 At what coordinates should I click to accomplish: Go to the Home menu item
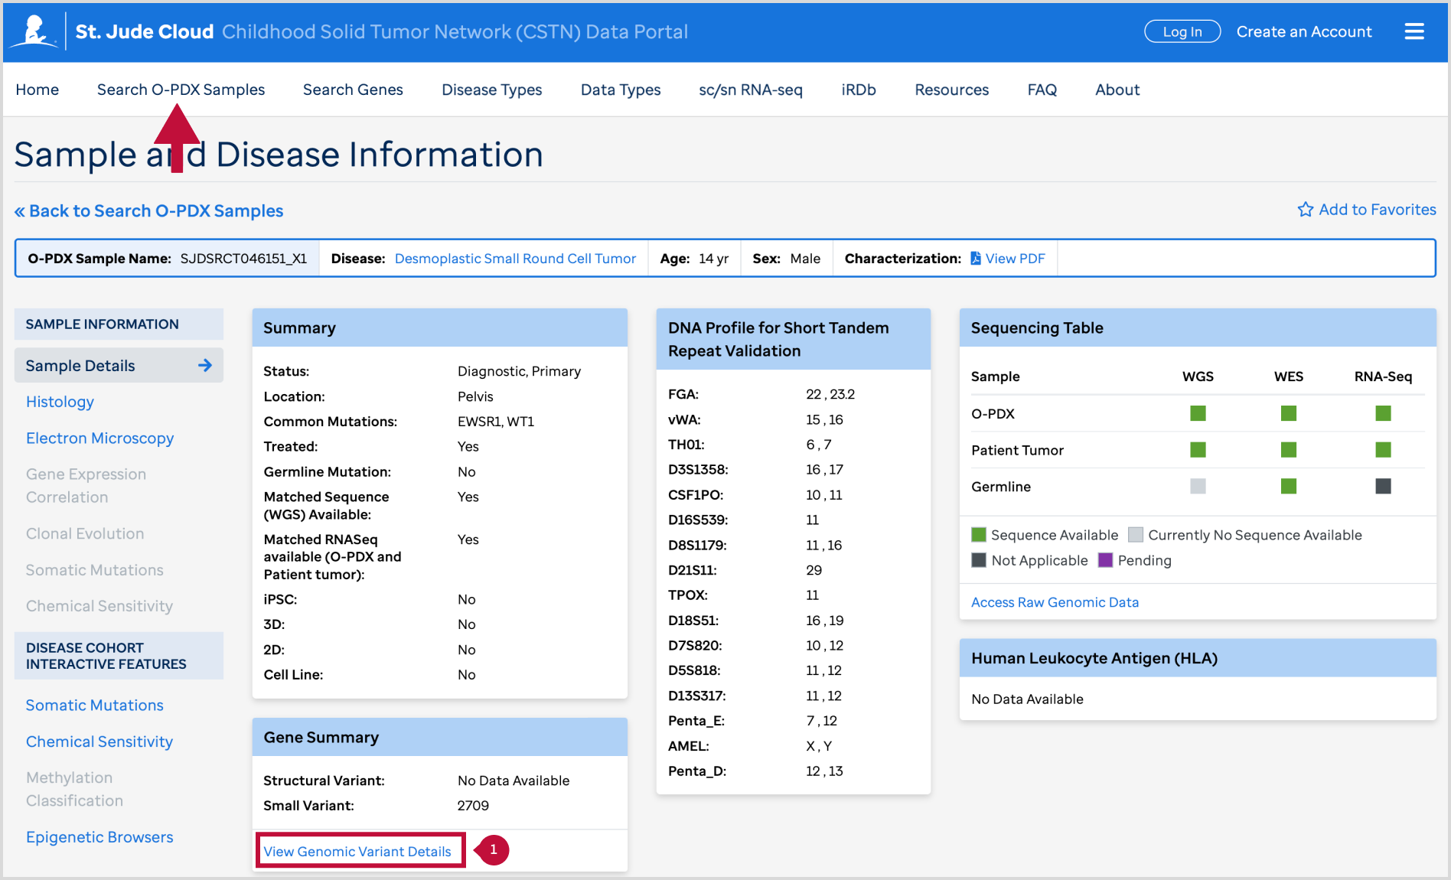click(37, 90)
